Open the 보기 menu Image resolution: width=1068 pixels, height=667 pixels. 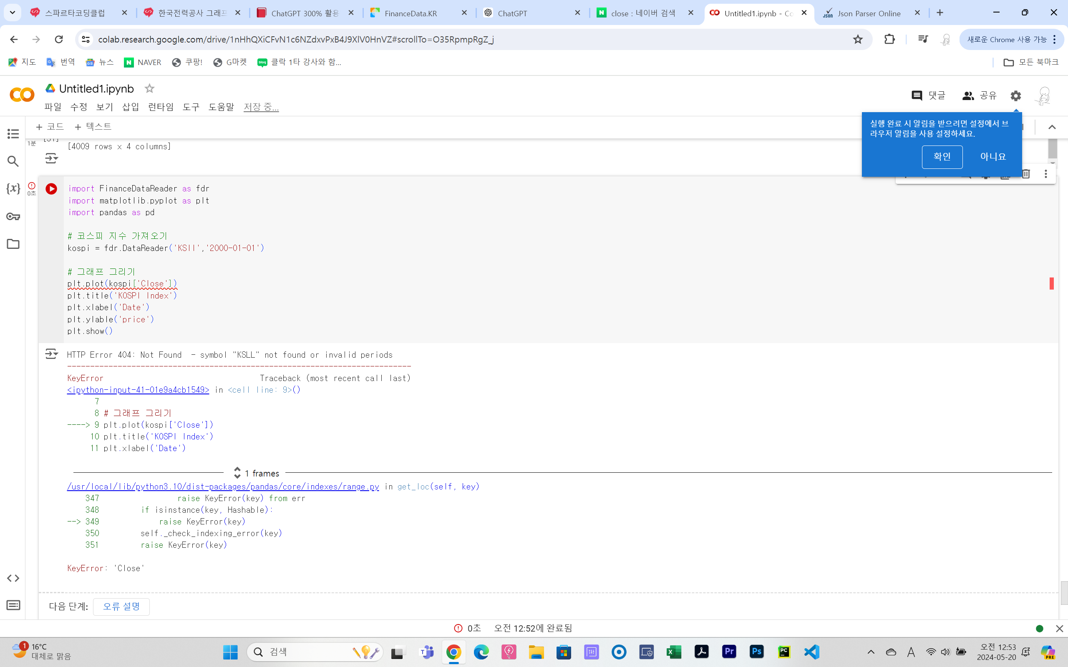click(x=105, y=107)
